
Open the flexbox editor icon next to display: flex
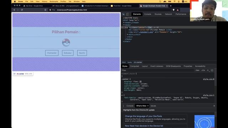(x=140, y=82)
